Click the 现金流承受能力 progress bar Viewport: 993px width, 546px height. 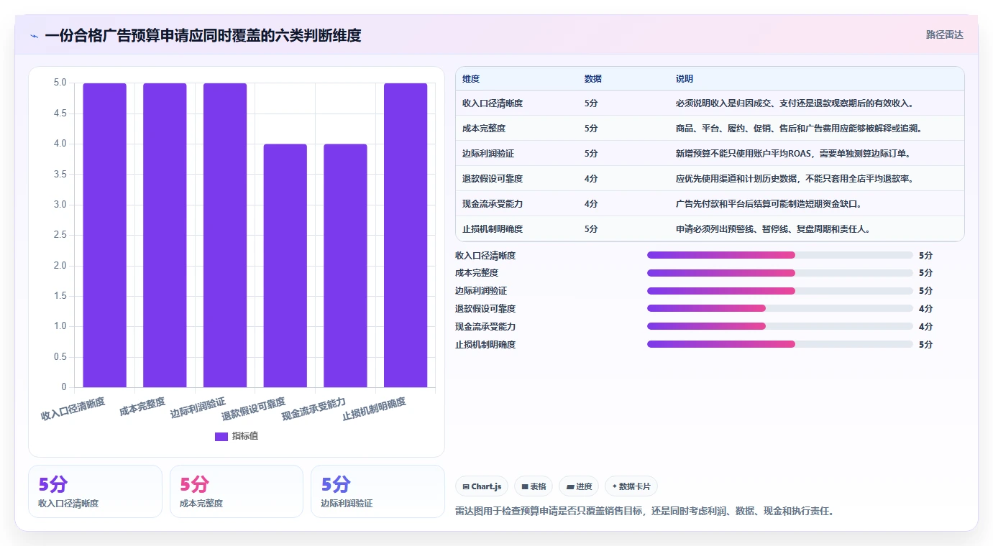pyautogui.click(x=780, y=326)
